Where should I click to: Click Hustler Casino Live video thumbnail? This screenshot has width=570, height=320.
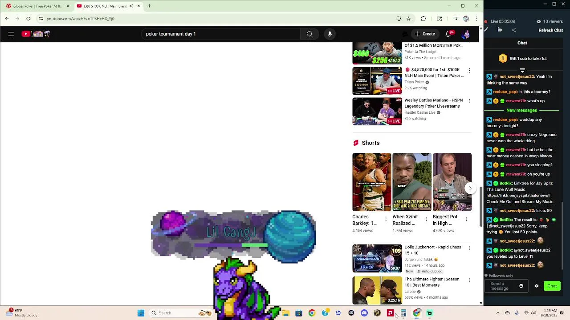[377, 111]
